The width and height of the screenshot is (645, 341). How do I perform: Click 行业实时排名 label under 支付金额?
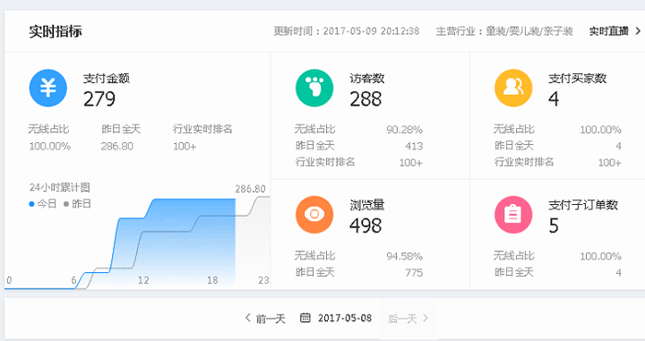click(x=202, y=129)
